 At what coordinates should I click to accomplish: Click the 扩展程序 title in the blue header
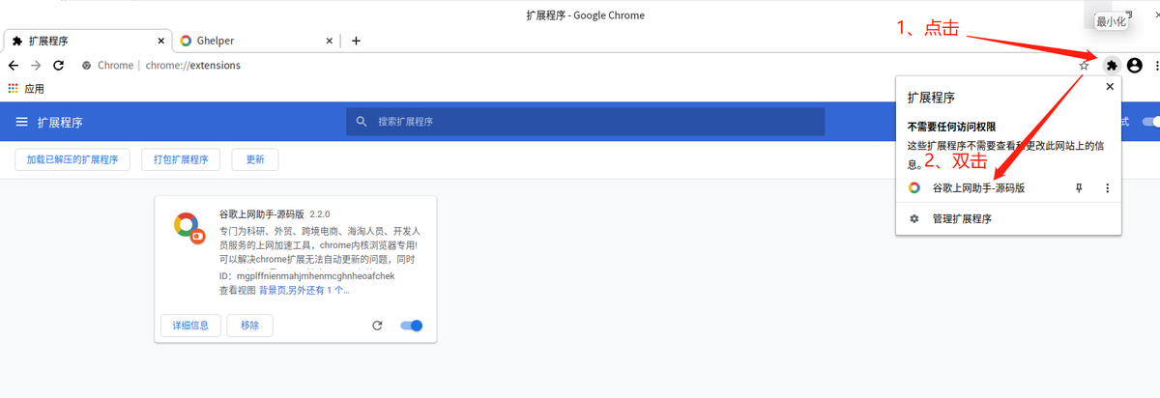pos(60,122)
